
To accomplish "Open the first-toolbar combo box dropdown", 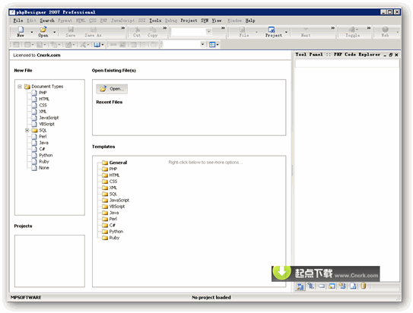I will coord(208,32).
